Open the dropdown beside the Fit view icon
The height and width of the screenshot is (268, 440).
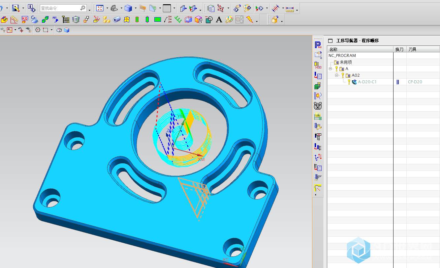[x=107, y=9]
